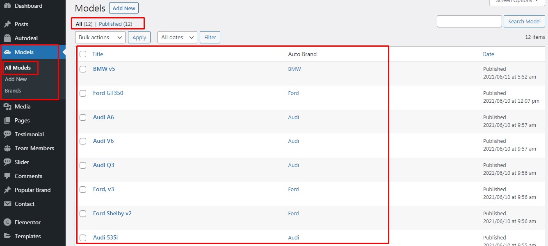Open the Audi 535i model

click(x=105, y=237)
